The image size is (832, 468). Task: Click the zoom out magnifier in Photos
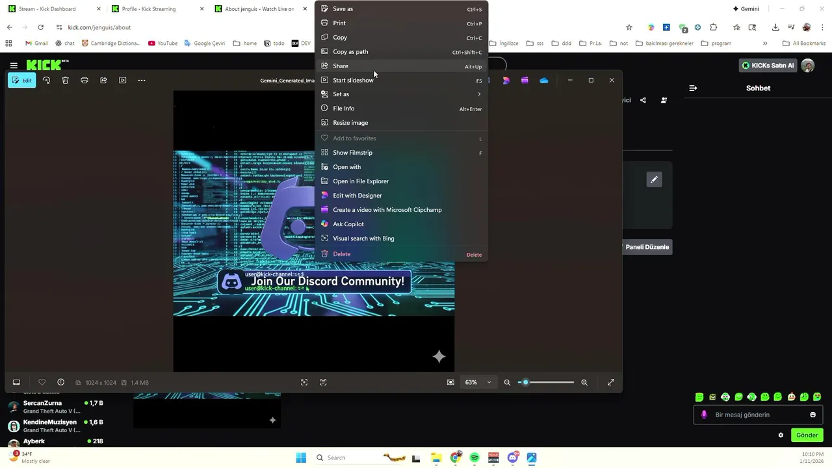(507, 382)
